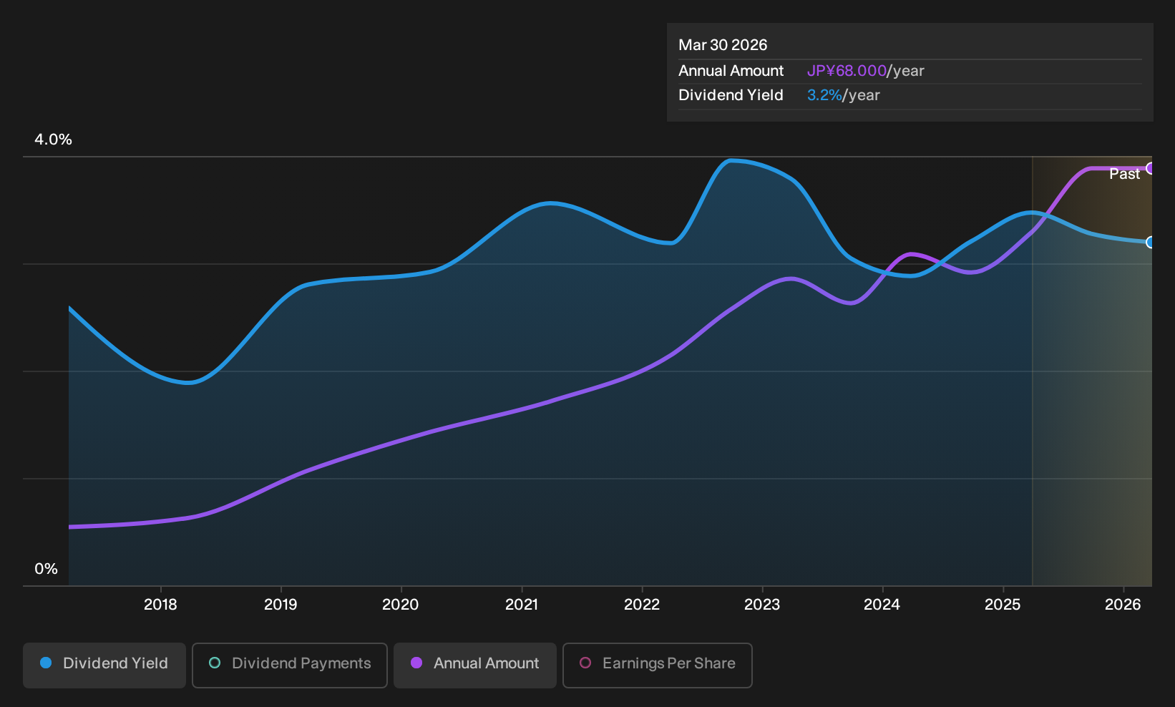The image size is (1175, 707).
Task: Click the Mar 30 2026 tooltip date
Action: (x=723, y=45)
